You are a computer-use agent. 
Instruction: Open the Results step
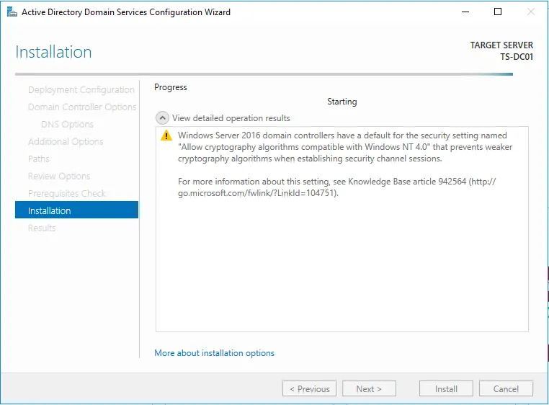click(x=42, y=228)
